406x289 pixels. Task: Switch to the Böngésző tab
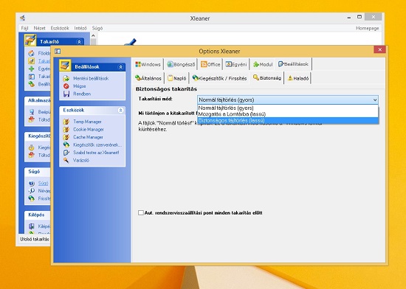pyautogui.click(x=181, y=64)
